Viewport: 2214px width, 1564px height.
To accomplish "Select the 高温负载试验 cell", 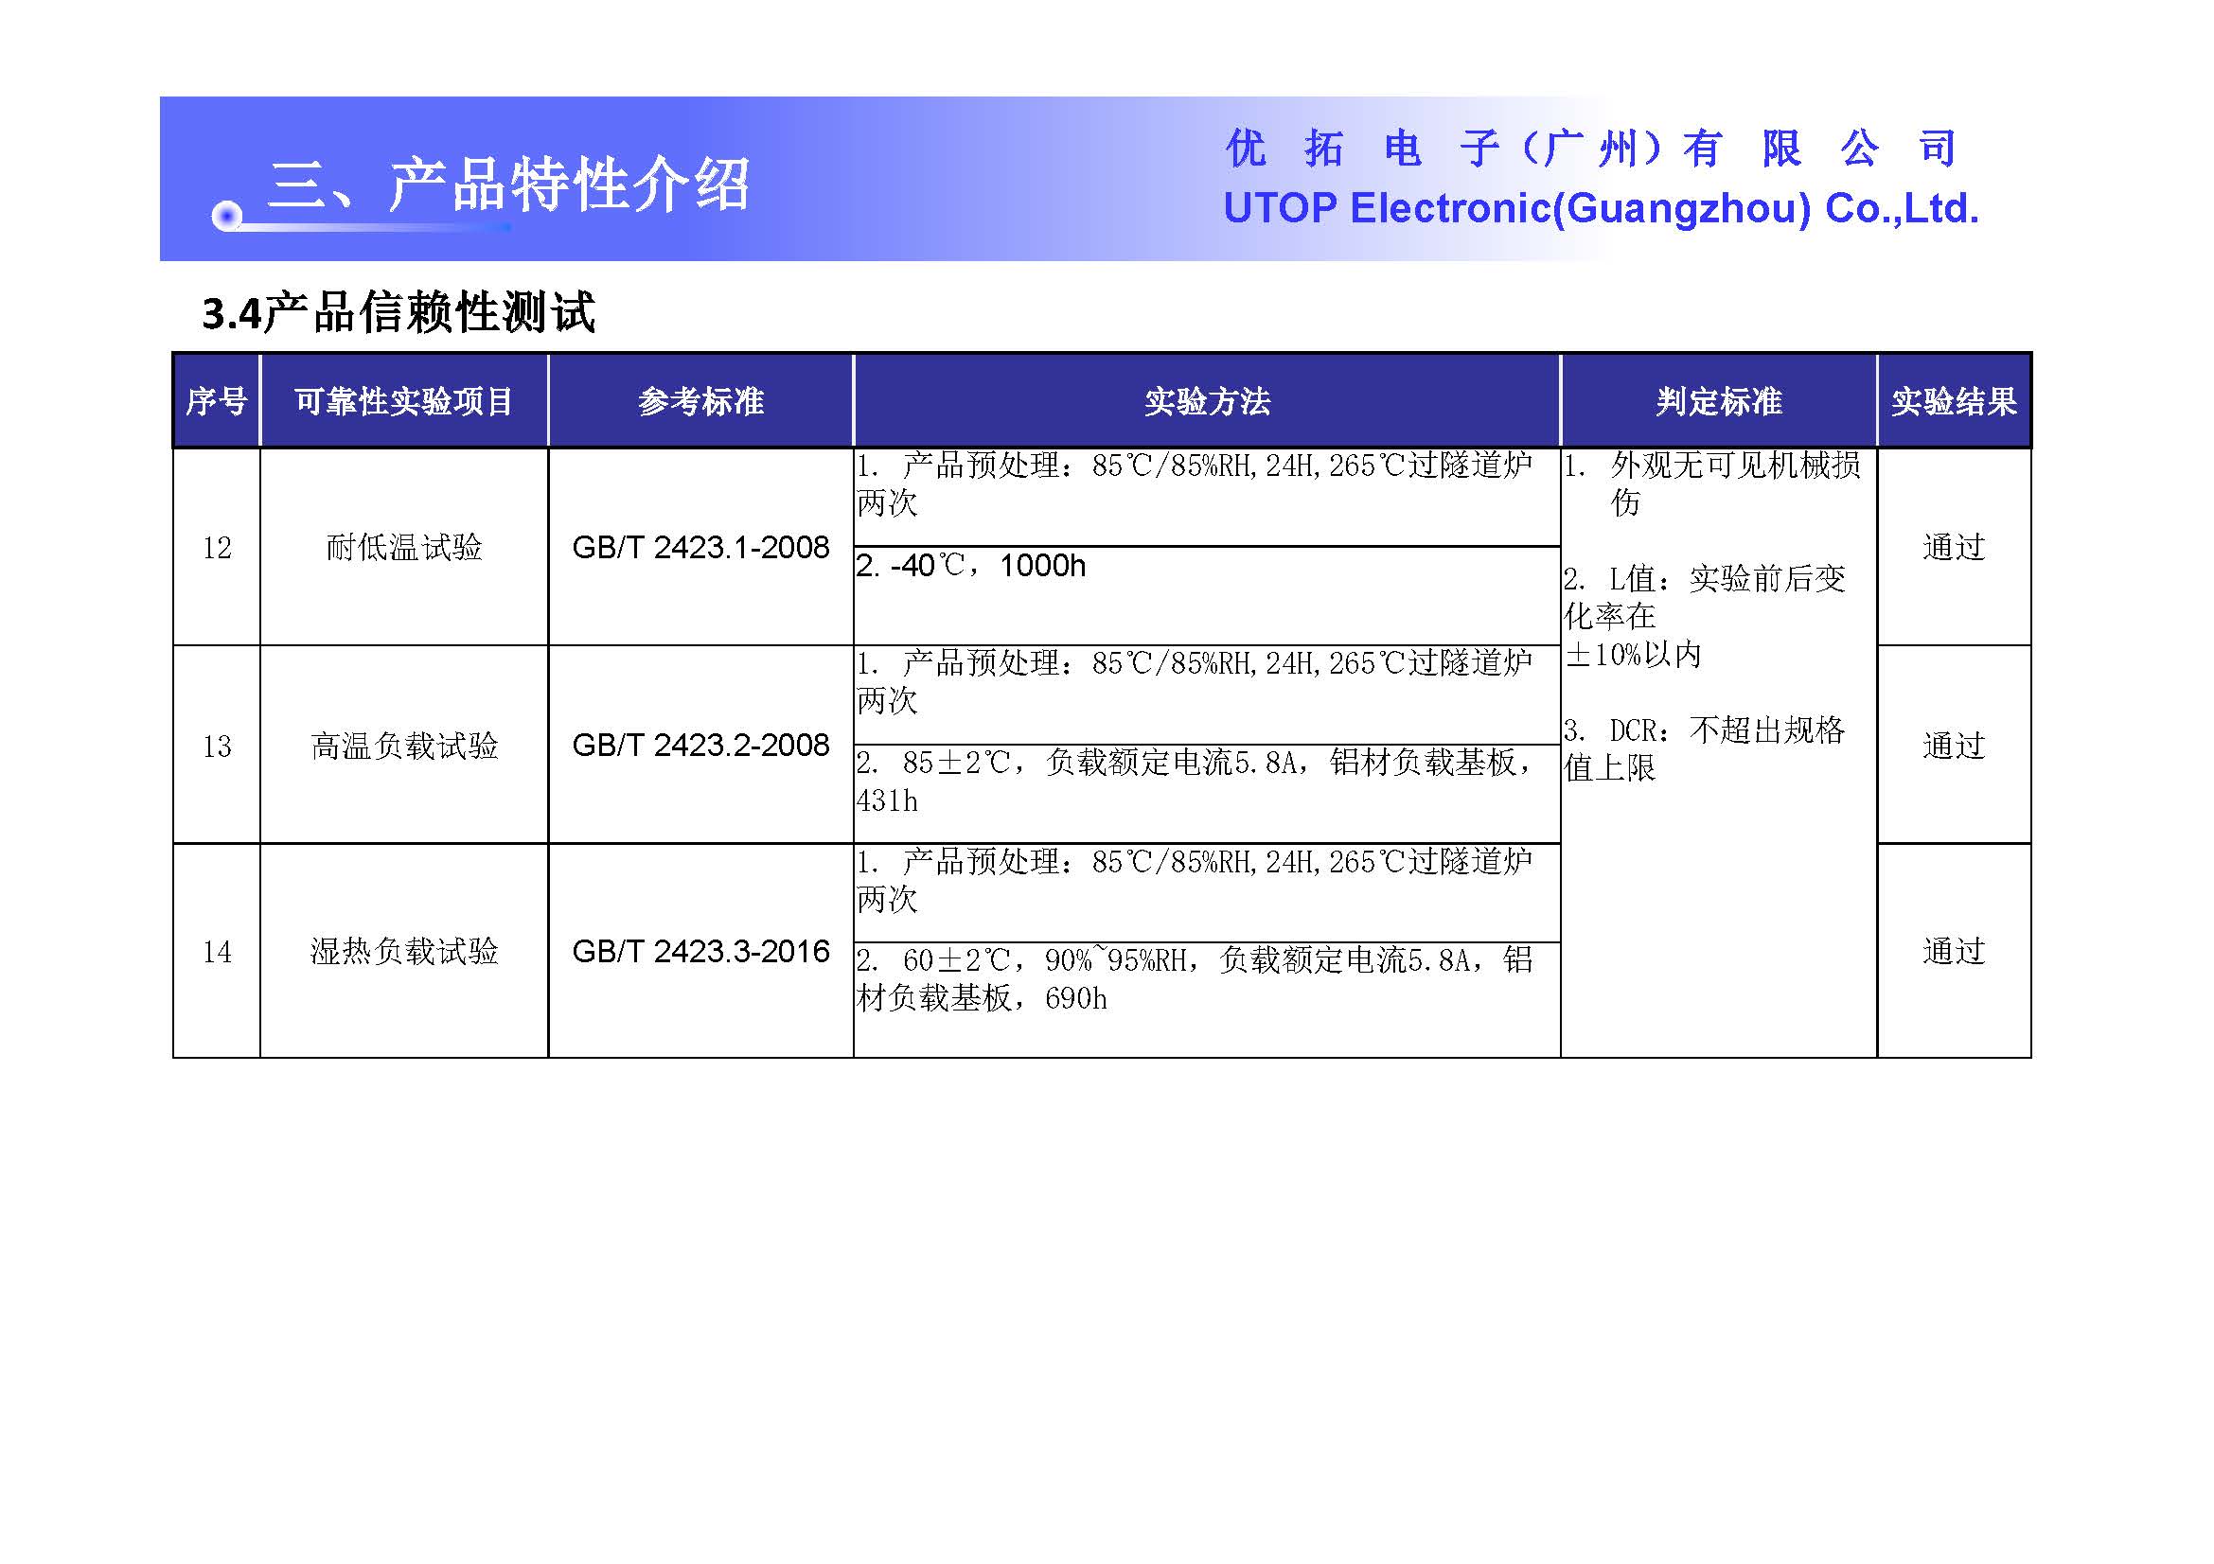I will [x=403, y=745].
